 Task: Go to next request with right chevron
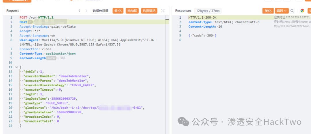(86, 11)
